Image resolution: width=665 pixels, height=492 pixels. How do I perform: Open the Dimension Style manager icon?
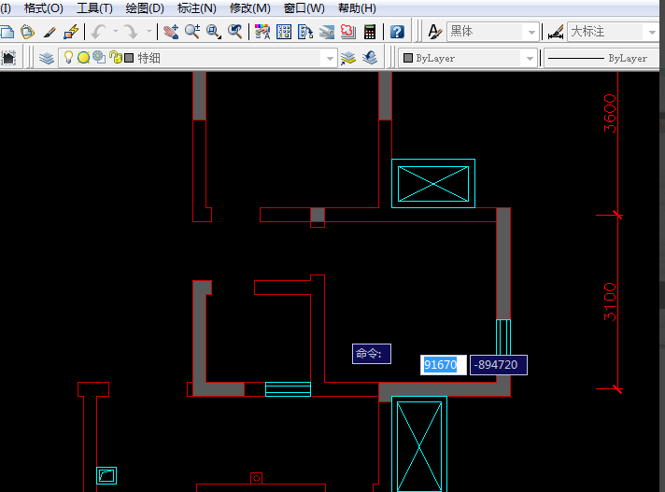(556, 32)
